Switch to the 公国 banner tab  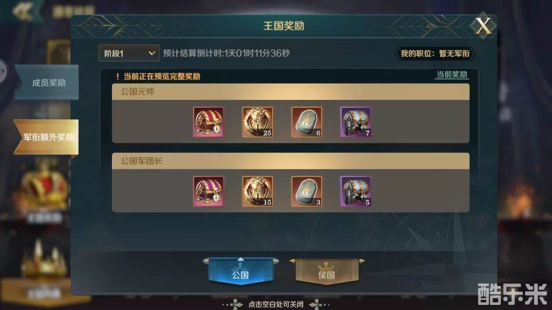240,271
